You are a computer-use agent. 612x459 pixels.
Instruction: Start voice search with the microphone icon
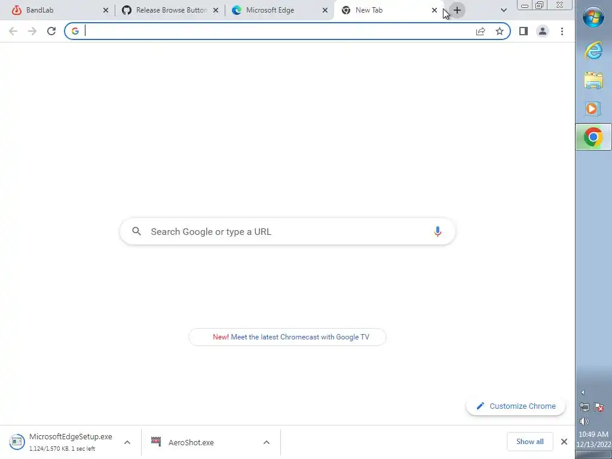point(437,231)
